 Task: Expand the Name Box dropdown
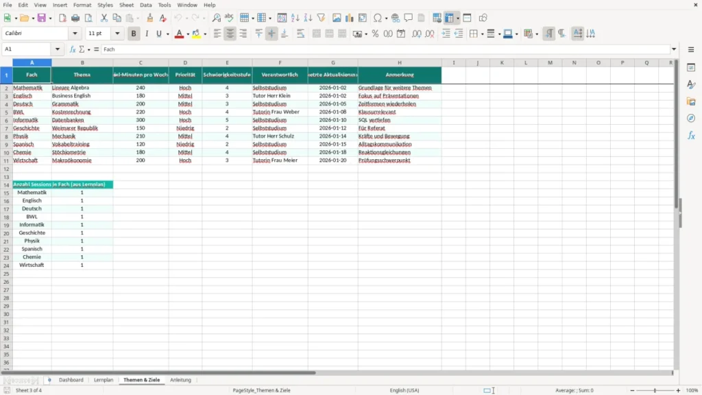(x=58, y=49)
